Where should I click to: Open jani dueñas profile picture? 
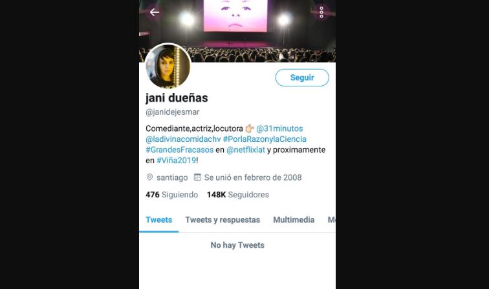click(168, 66)
